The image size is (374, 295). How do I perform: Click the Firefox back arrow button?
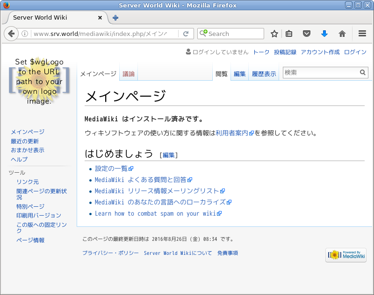point(11,34)
